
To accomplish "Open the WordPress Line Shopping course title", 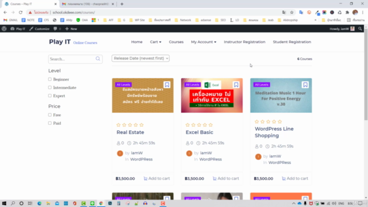I will 274,132.
